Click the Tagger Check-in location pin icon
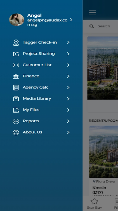 16,42
